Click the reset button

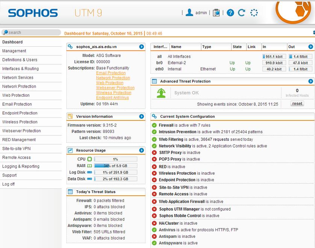[297, 103]
